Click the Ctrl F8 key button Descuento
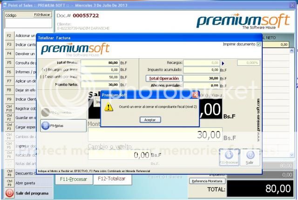Image resolution: width=298 pixels, height=200 pixels. coord(9,173)
